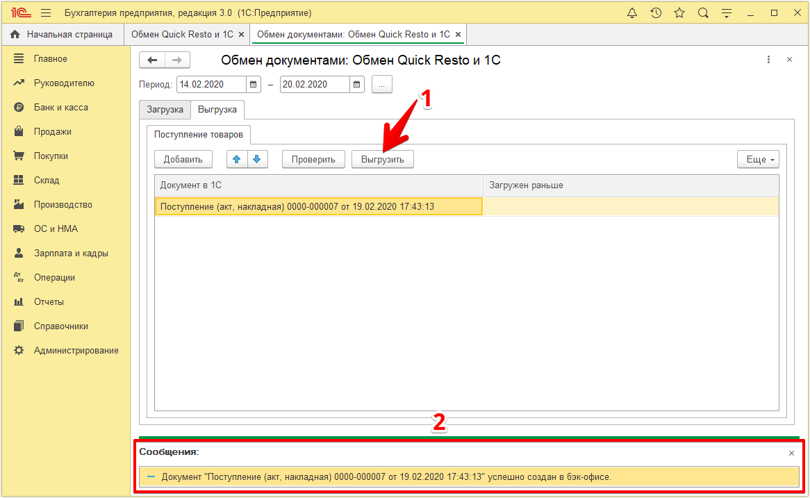Open the Отчеты section
Screen dimensions: 810x498
[65, 301]
